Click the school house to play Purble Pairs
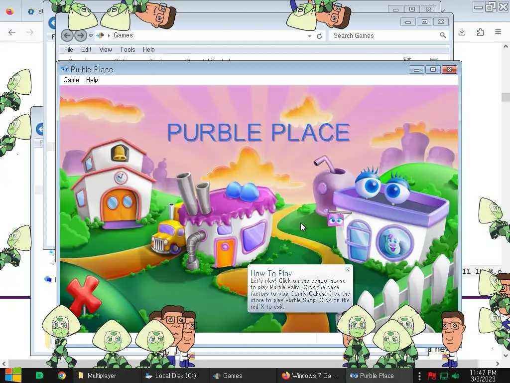This screenshot has width=510, height=383. [x=114, y=186]
